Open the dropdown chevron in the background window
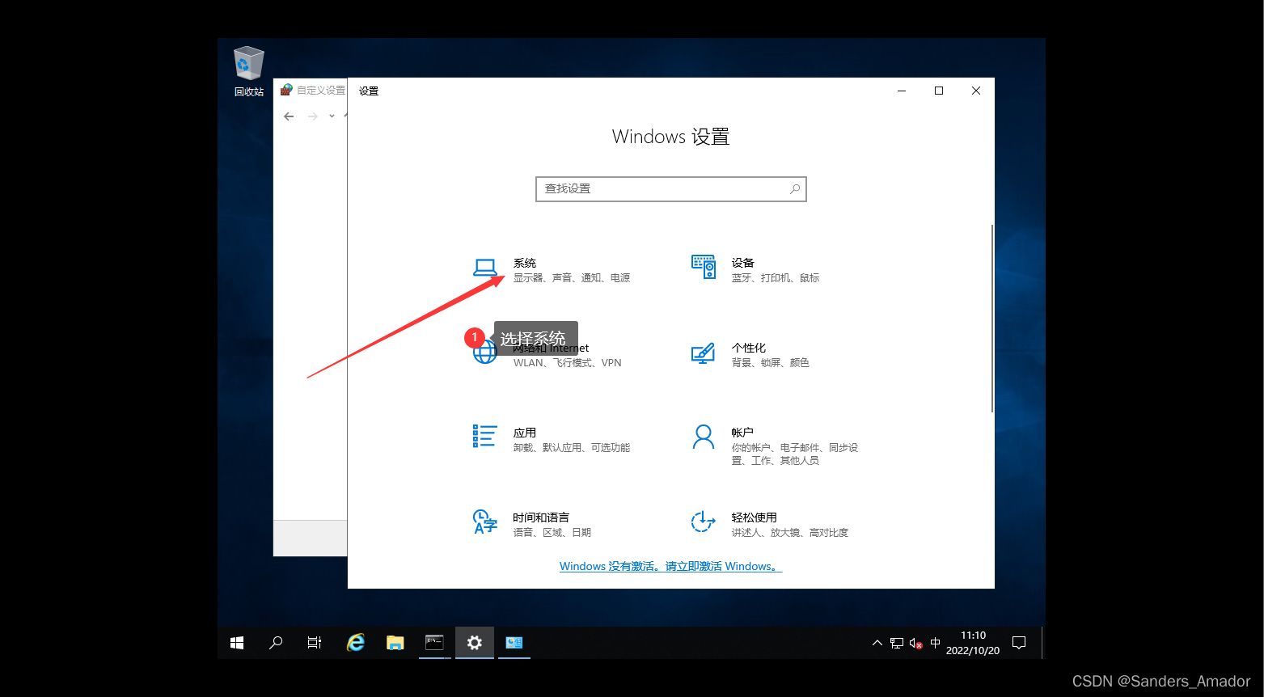This screenshot has height=697, width=1264. [x=331, y=116]
